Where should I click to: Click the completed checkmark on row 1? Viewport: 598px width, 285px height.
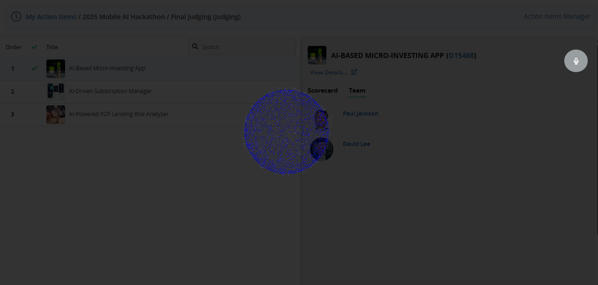pos(34,68)
